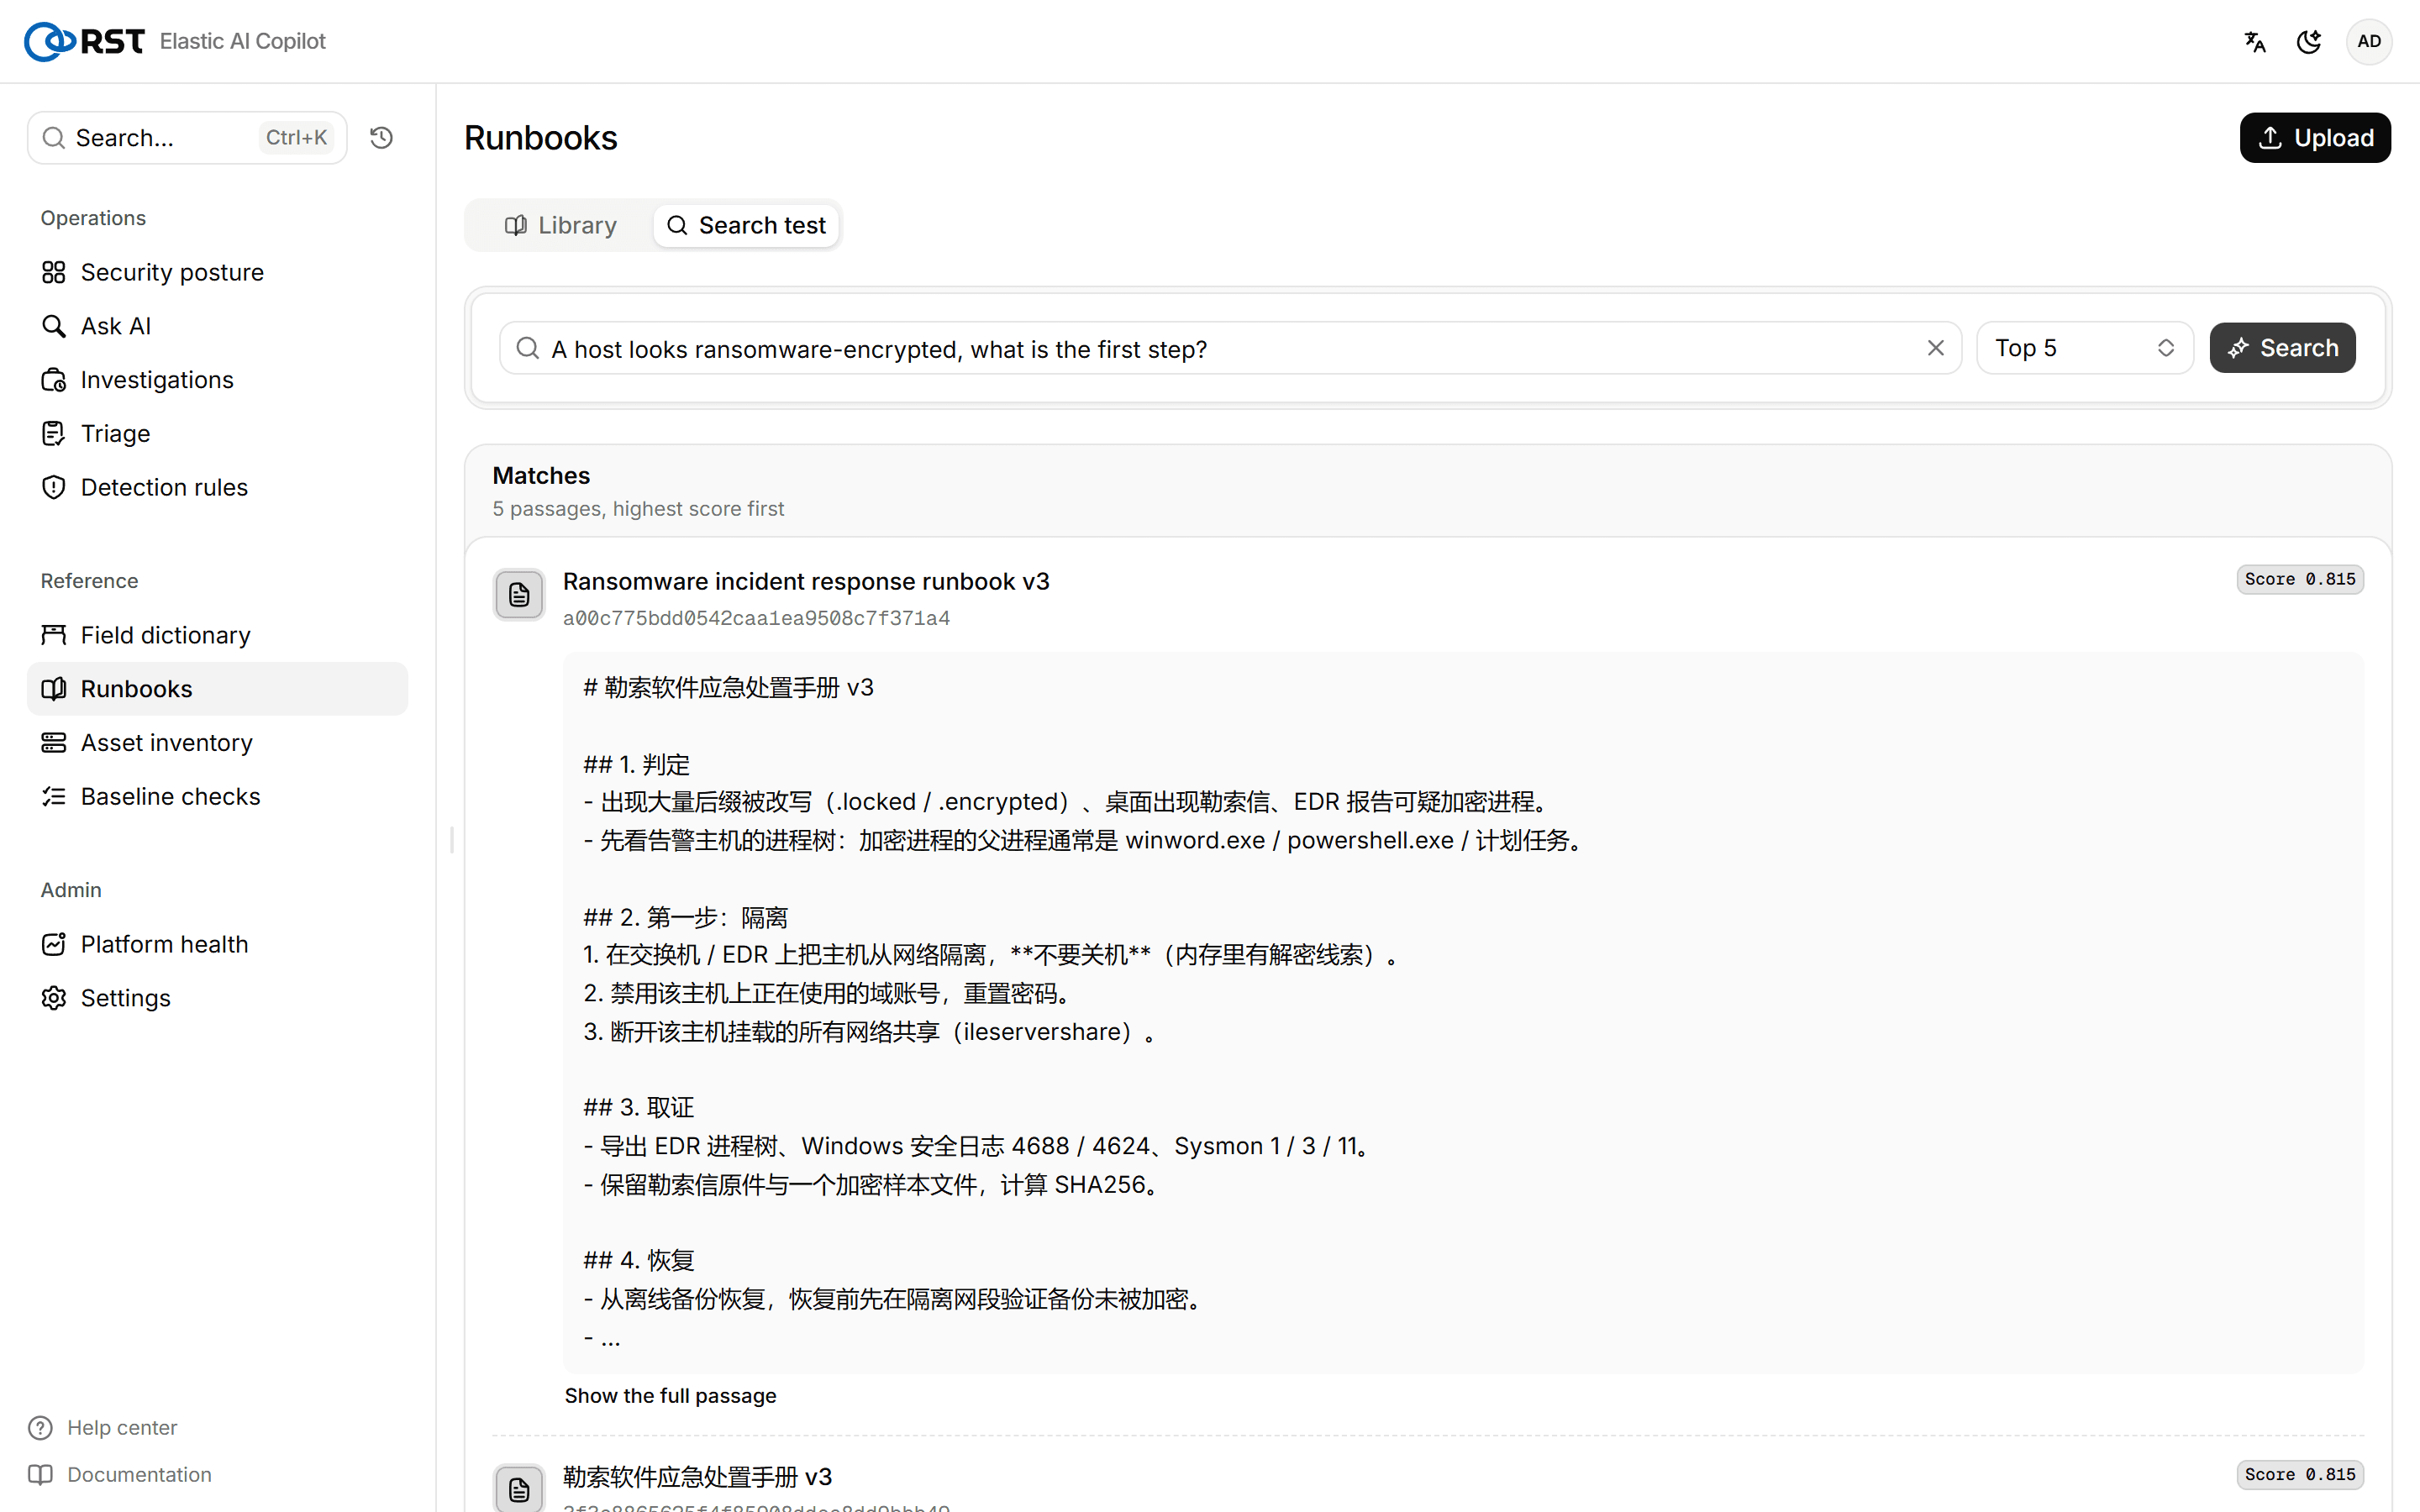This screenshot has width=2420, height=1512.
Task: Open the language translation switcher
Action: click(x=2254, y=41)
